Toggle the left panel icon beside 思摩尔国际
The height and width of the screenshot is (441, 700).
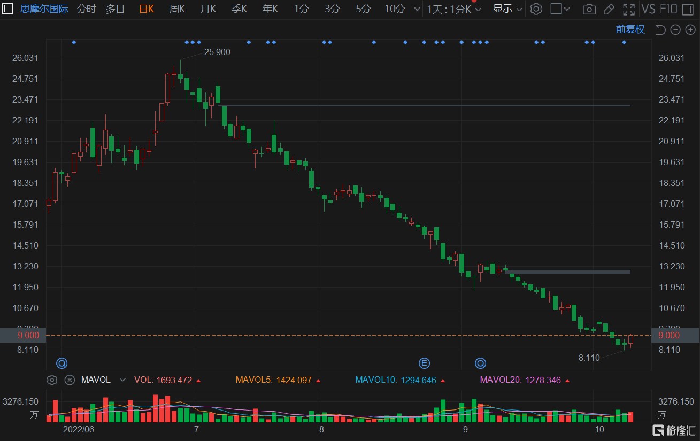pos(7,9)
